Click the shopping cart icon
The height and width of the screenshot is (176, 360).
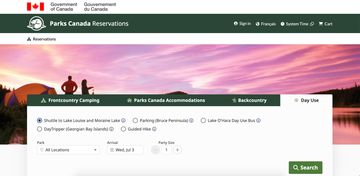[x=321, y=24]
